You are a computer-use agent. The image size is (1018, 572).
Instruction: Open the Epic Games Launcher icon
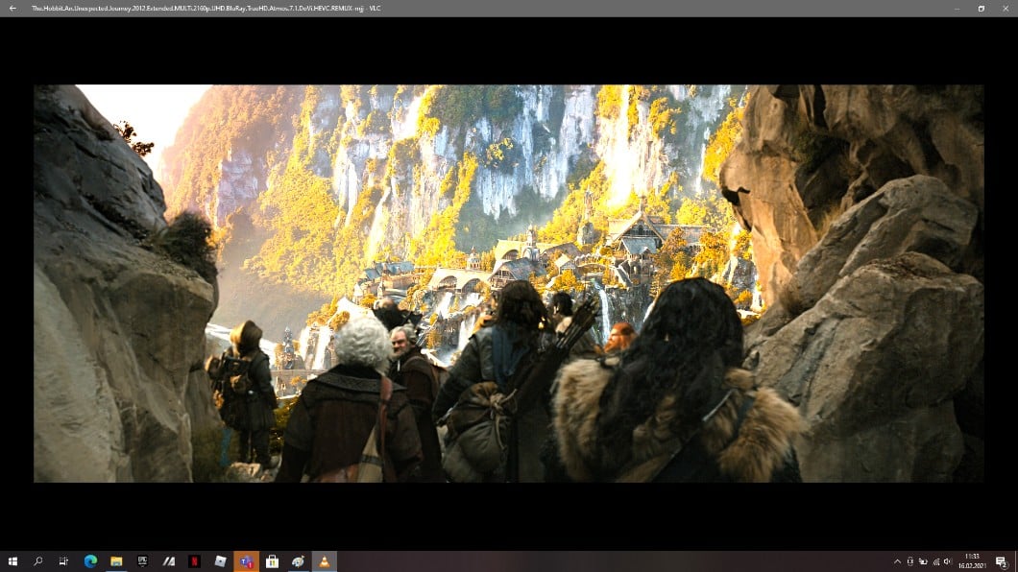coord(142,561)
